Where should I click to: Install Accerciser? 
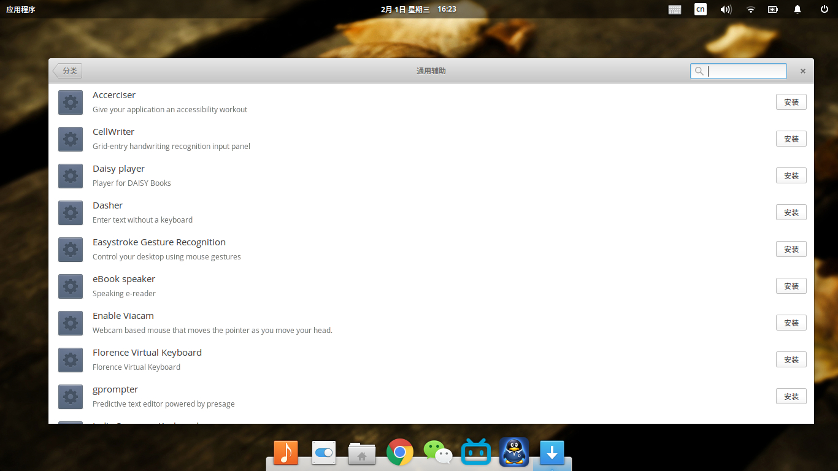point(791,102)
